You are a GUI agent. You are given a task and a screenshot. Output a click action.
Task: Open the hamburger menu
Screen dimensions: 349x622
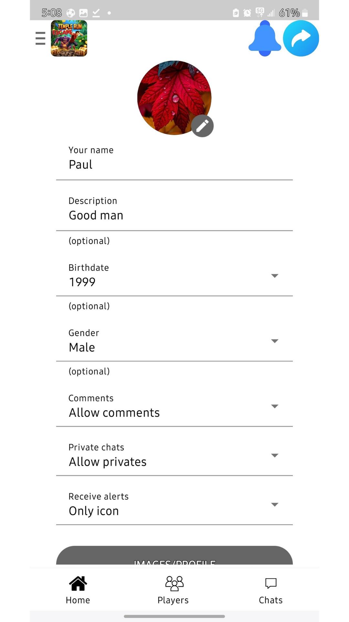click(x=40, y=38)
